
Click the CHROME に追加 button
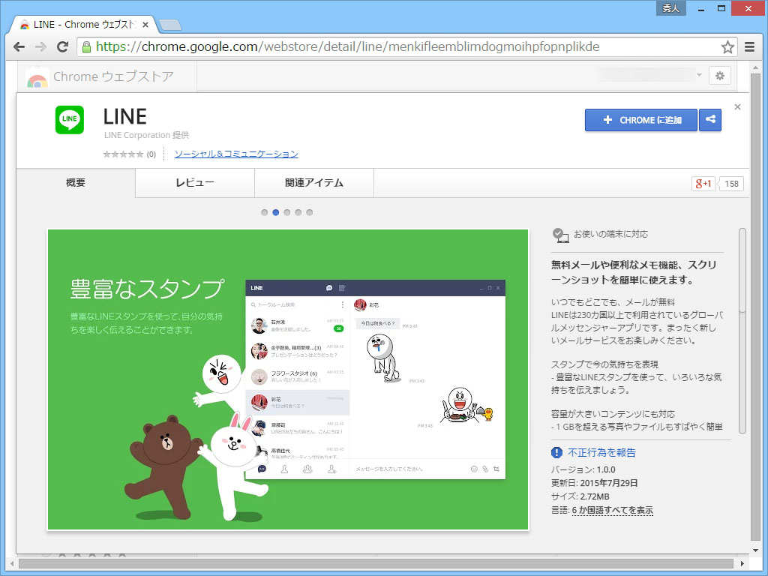tap(640, 120)
